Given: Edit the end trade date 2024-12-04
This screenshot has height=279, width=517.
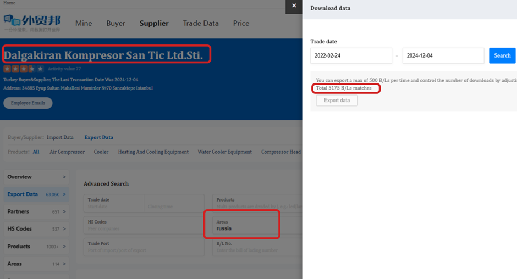Looking at the screenshot, I should [443, 55].
